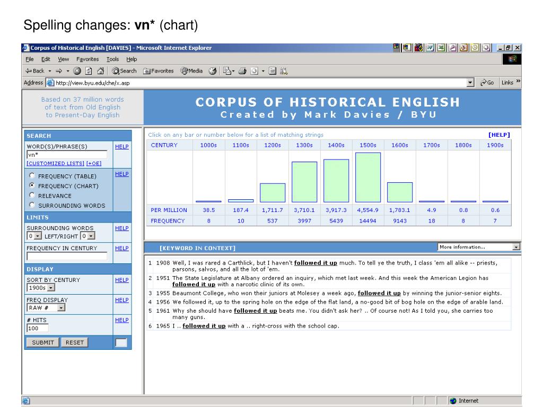Click the Go button beside address bar
The width and height of the screenshot is (543, 407).
tap(487, 83)
